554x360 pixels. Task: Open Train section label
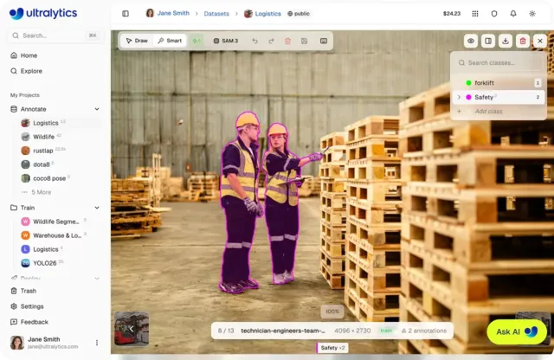(28, 208)
